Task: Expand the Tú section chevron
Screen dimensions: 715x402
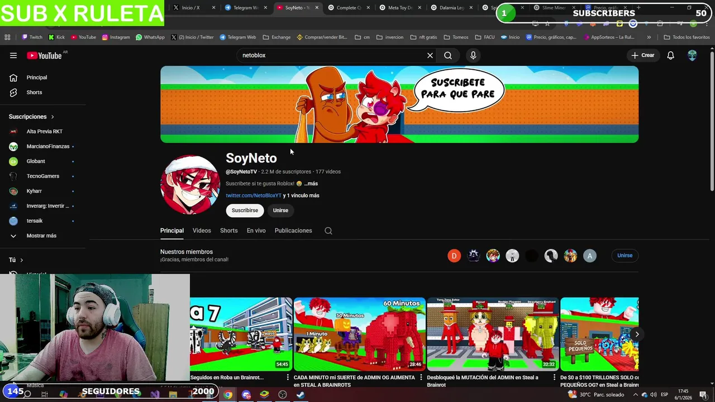Action: click(21, 260)
